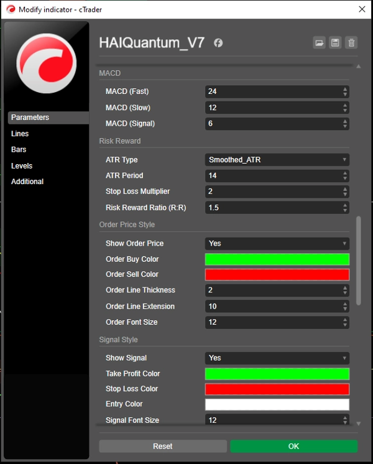
Task: Change the Stop Loss Color swatch
Action: (x=277, y=389)
